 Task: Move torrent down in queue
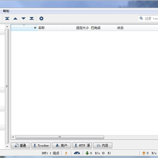click(x=24, y=18)
